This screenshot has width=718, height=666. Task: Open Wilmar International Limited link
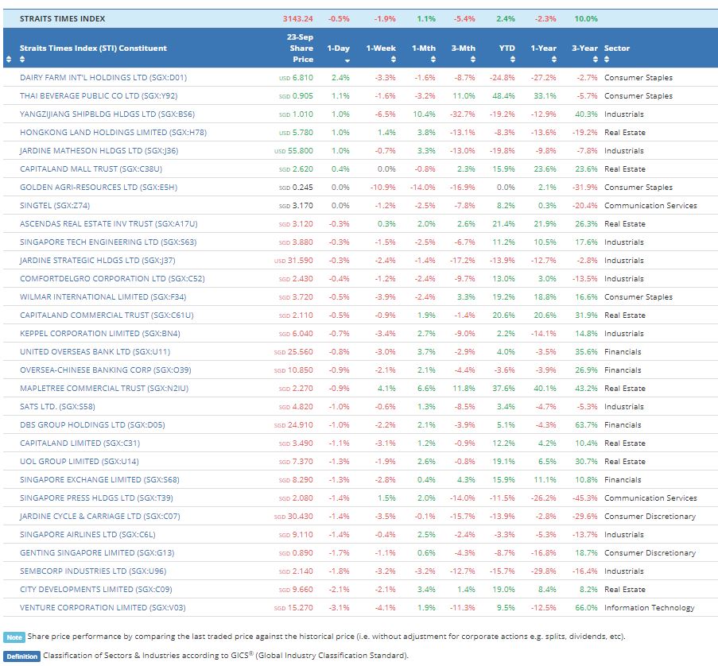tap(103, 297)
